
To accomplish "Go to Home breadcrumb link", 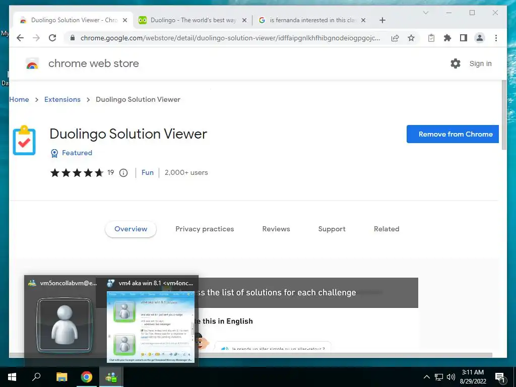I will tap(19, 99).
